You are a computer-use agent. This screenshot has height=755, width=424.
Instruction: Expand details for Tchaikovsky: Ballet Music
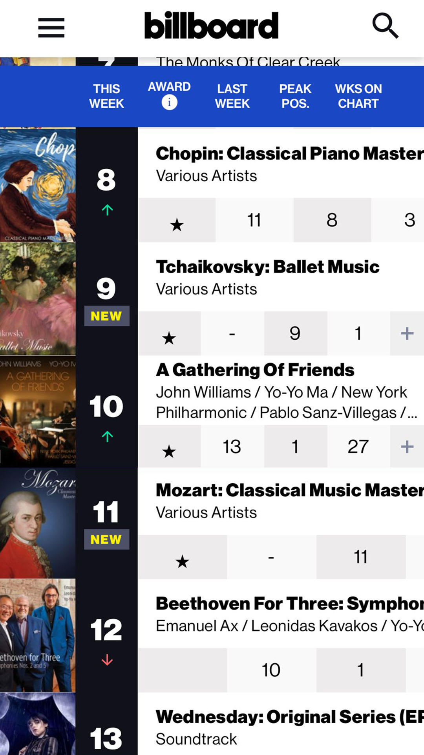[407, 333]
